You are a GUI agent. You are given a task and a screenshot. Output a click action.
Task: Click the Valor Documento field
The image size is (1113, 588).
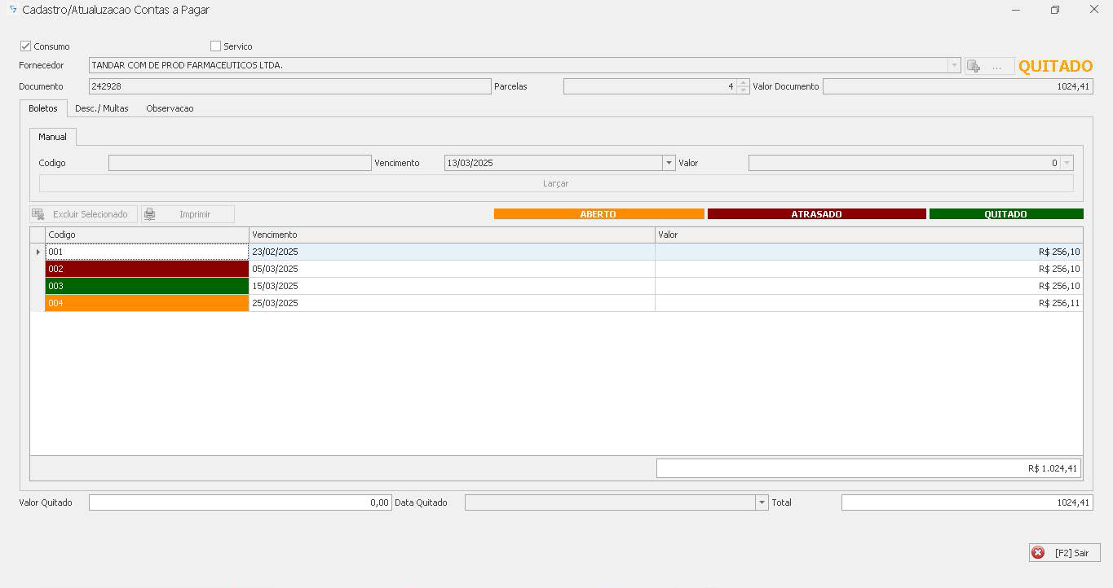[957, 86]
